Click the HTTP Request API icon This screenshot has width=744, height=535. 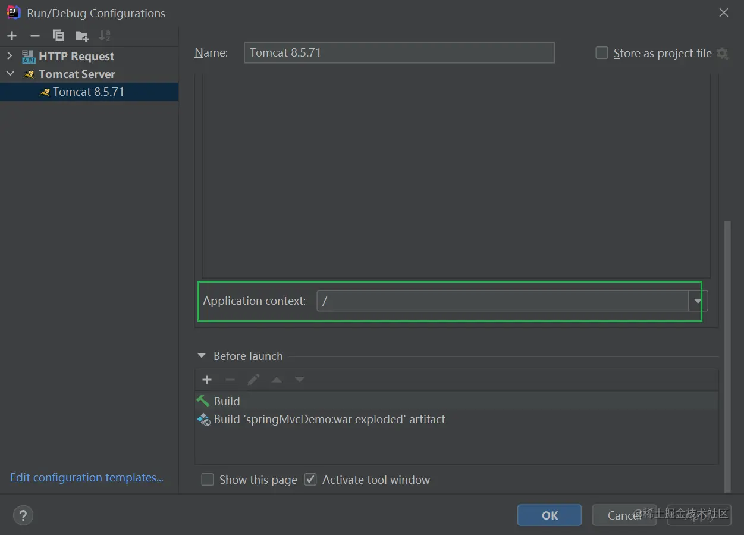[29, 57]
